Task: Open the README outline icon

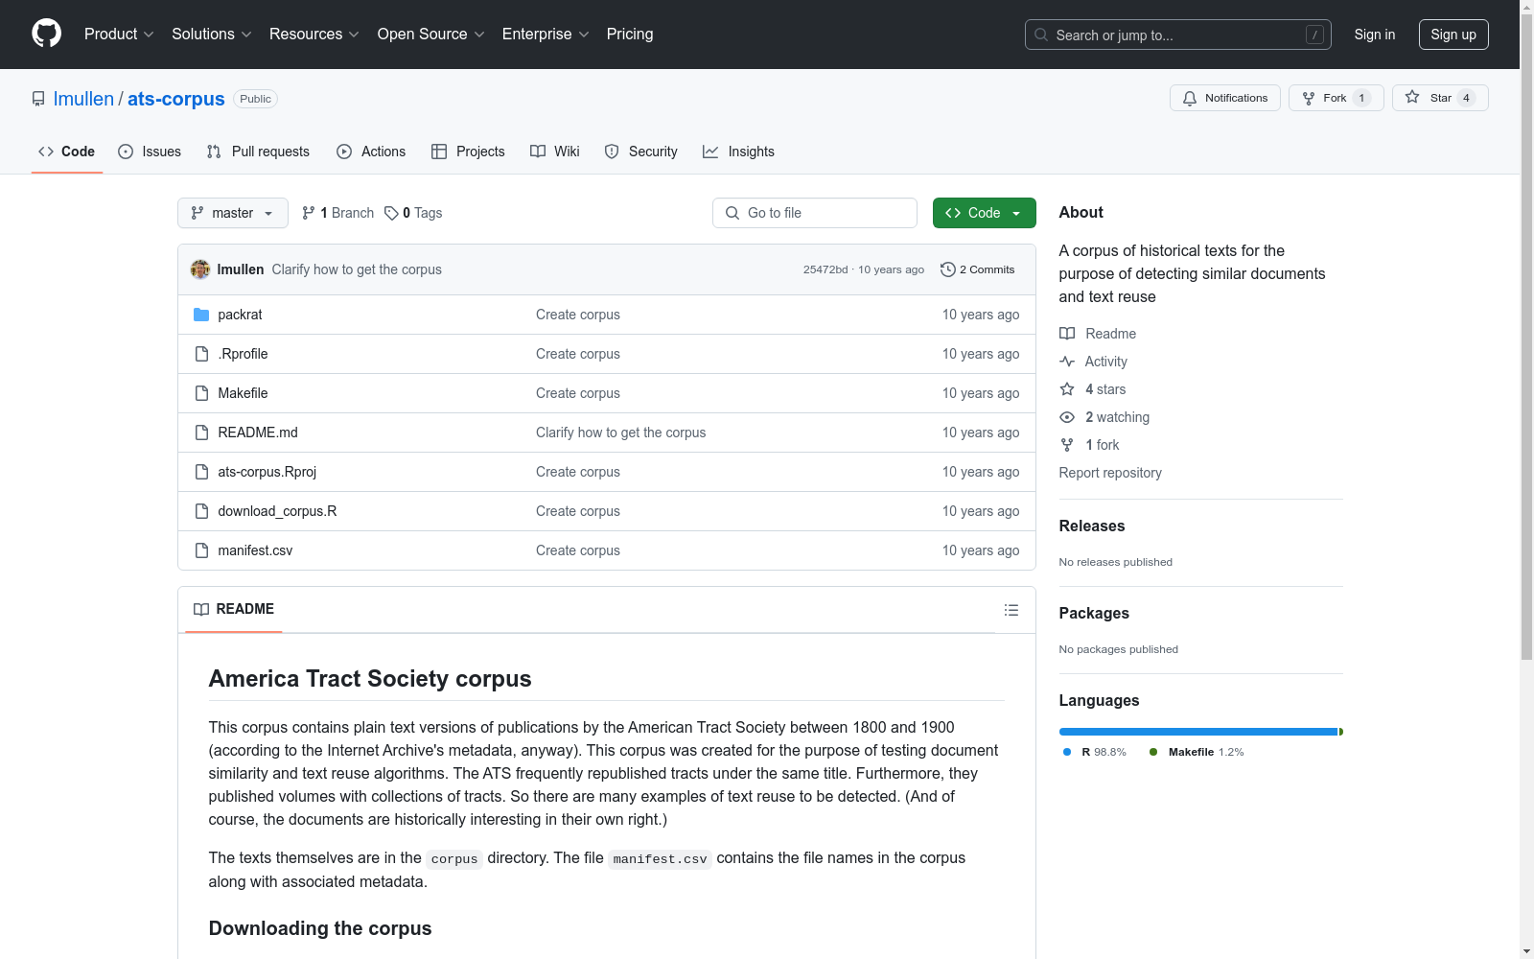Action: 1011,610
